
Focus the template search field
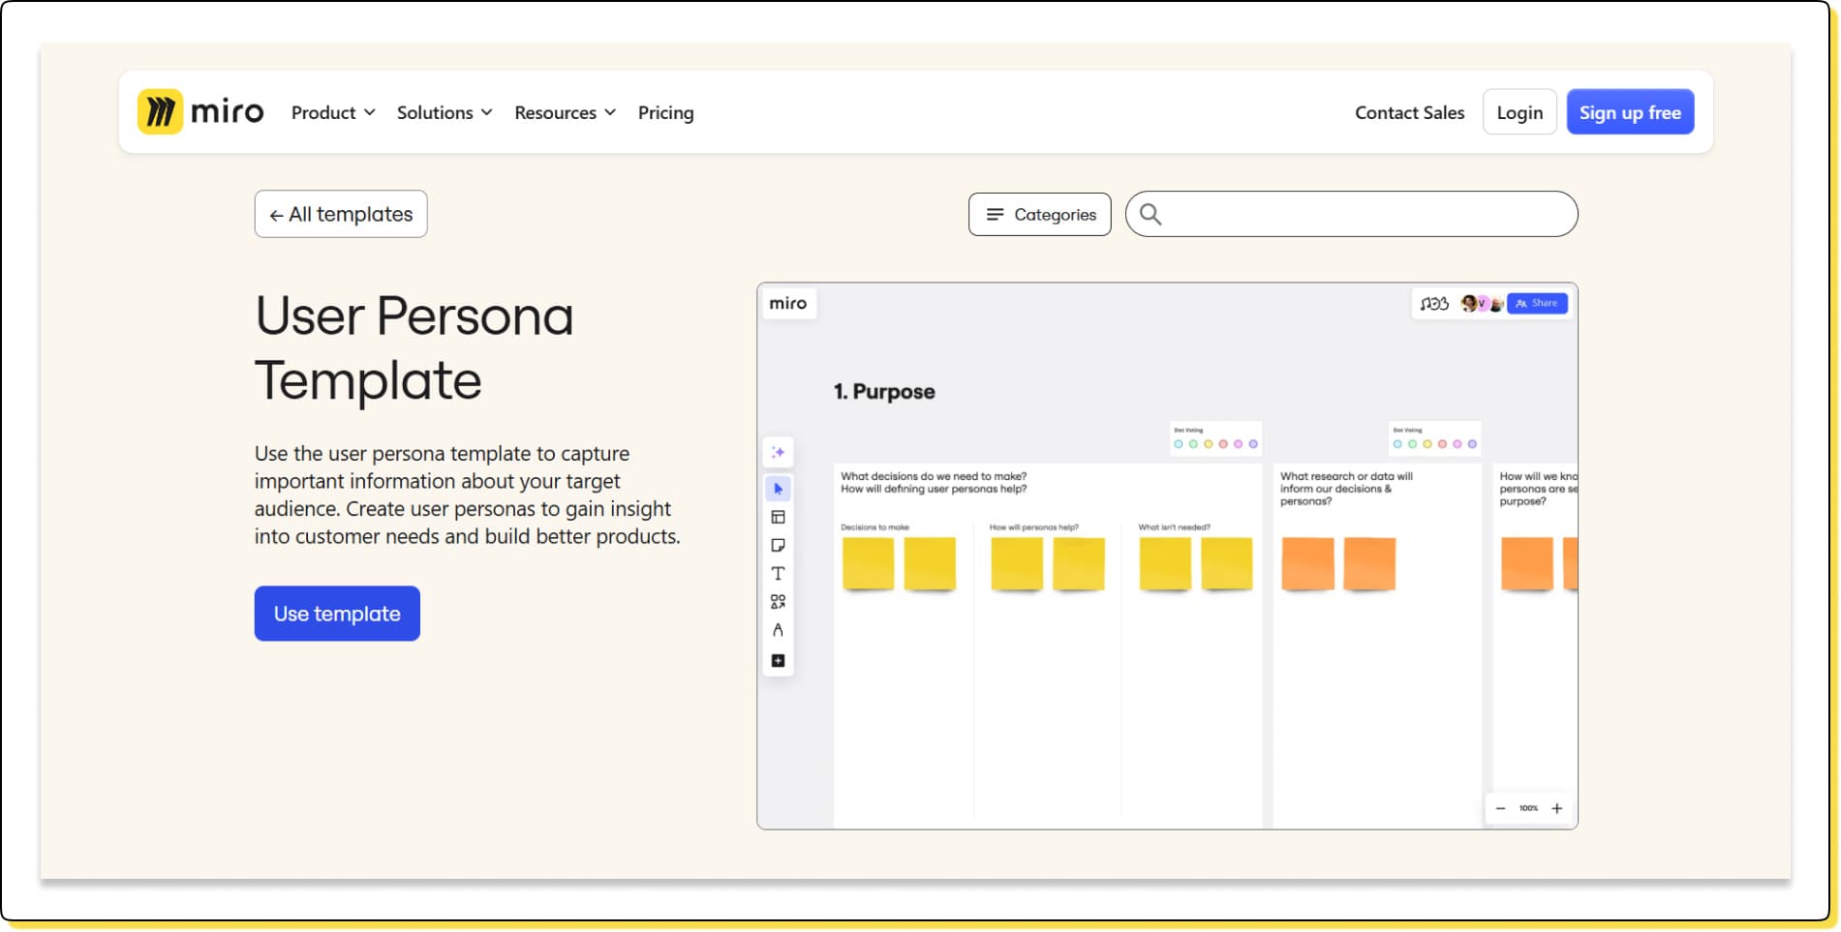pos(1351,214)
